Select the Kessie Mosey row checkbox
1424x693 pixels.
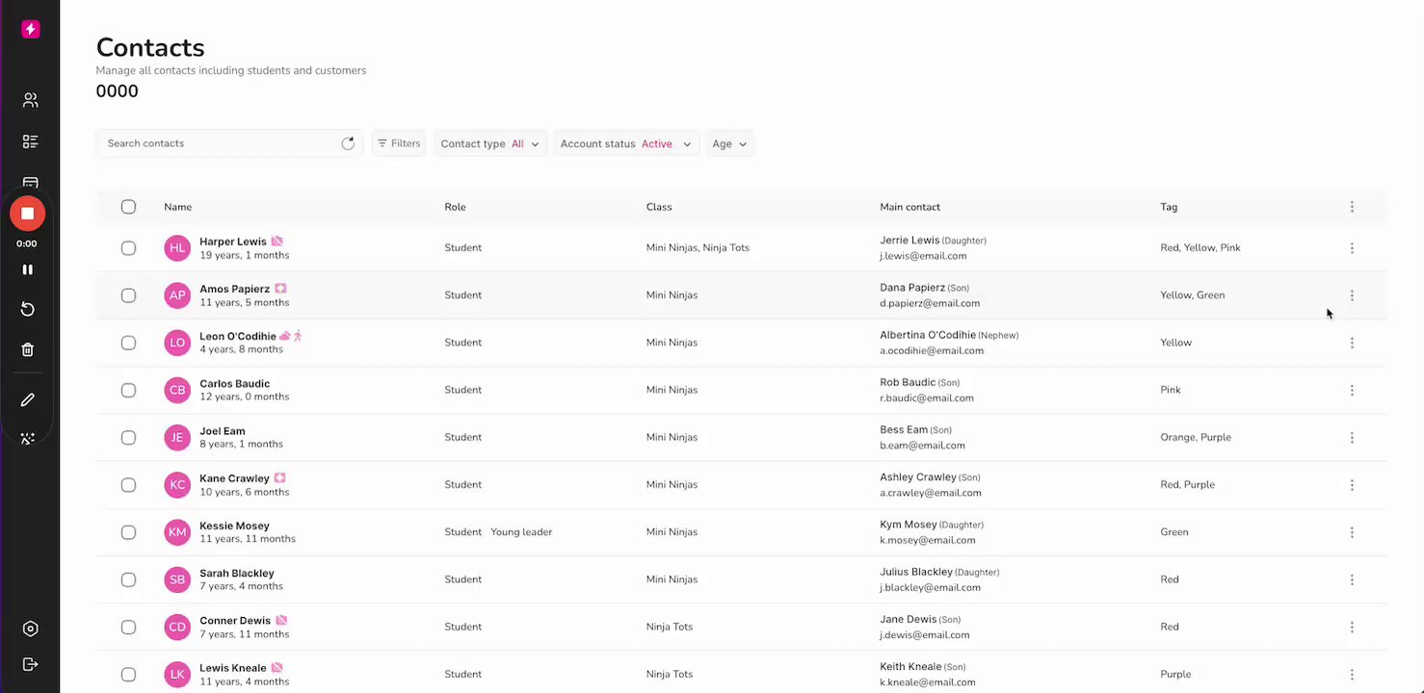coord(128,532)
